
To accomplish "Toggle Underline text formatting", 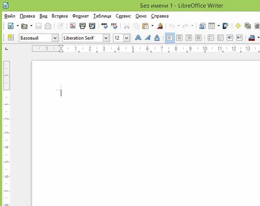I will point(157,38).
